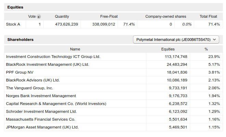Click the 1.15% shareholder percentage

tap(214, 127)
